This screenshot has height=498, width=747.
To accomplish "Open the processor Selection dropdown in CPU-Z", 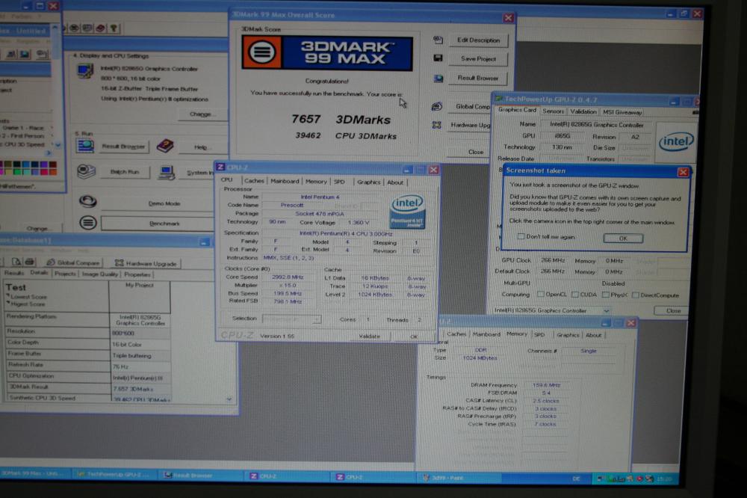I will [x=317, y=319].
